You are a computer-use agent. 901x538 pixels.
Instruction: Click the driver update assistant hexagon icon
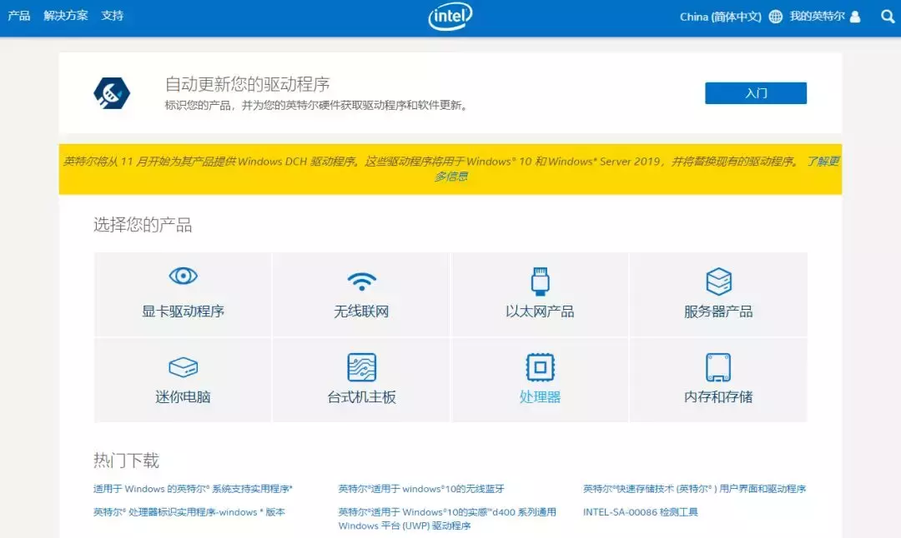(112, 93)
